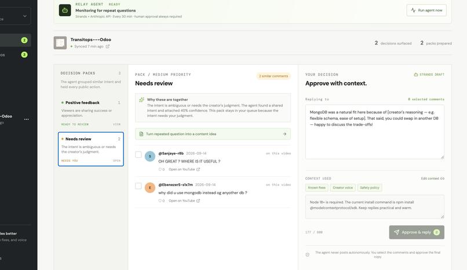Viewport: 467px width, 270px height.
Task: Click 'Monitoring for repeat questions' heading
Action: [105, 10]
